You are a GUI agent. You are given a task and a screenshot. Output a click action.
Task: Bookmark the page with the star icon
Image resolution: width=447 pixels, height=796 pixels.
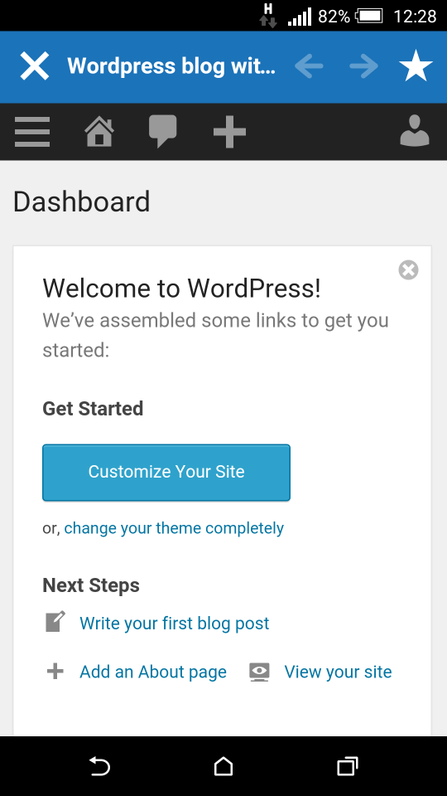click(x=416, y=66)
